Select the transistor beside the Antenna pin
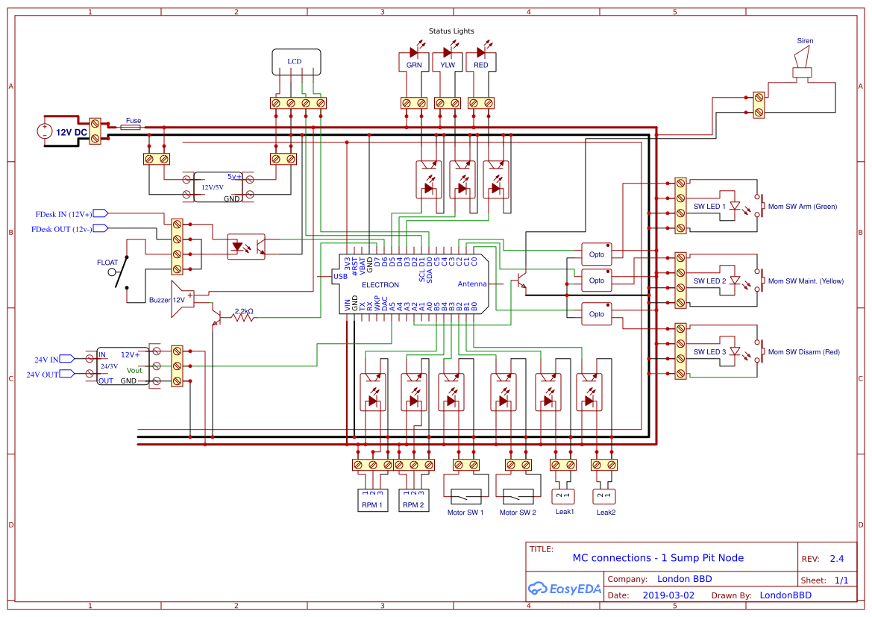Screen dimensions: 872x617 pyautogui.click(x=521, y=281)
